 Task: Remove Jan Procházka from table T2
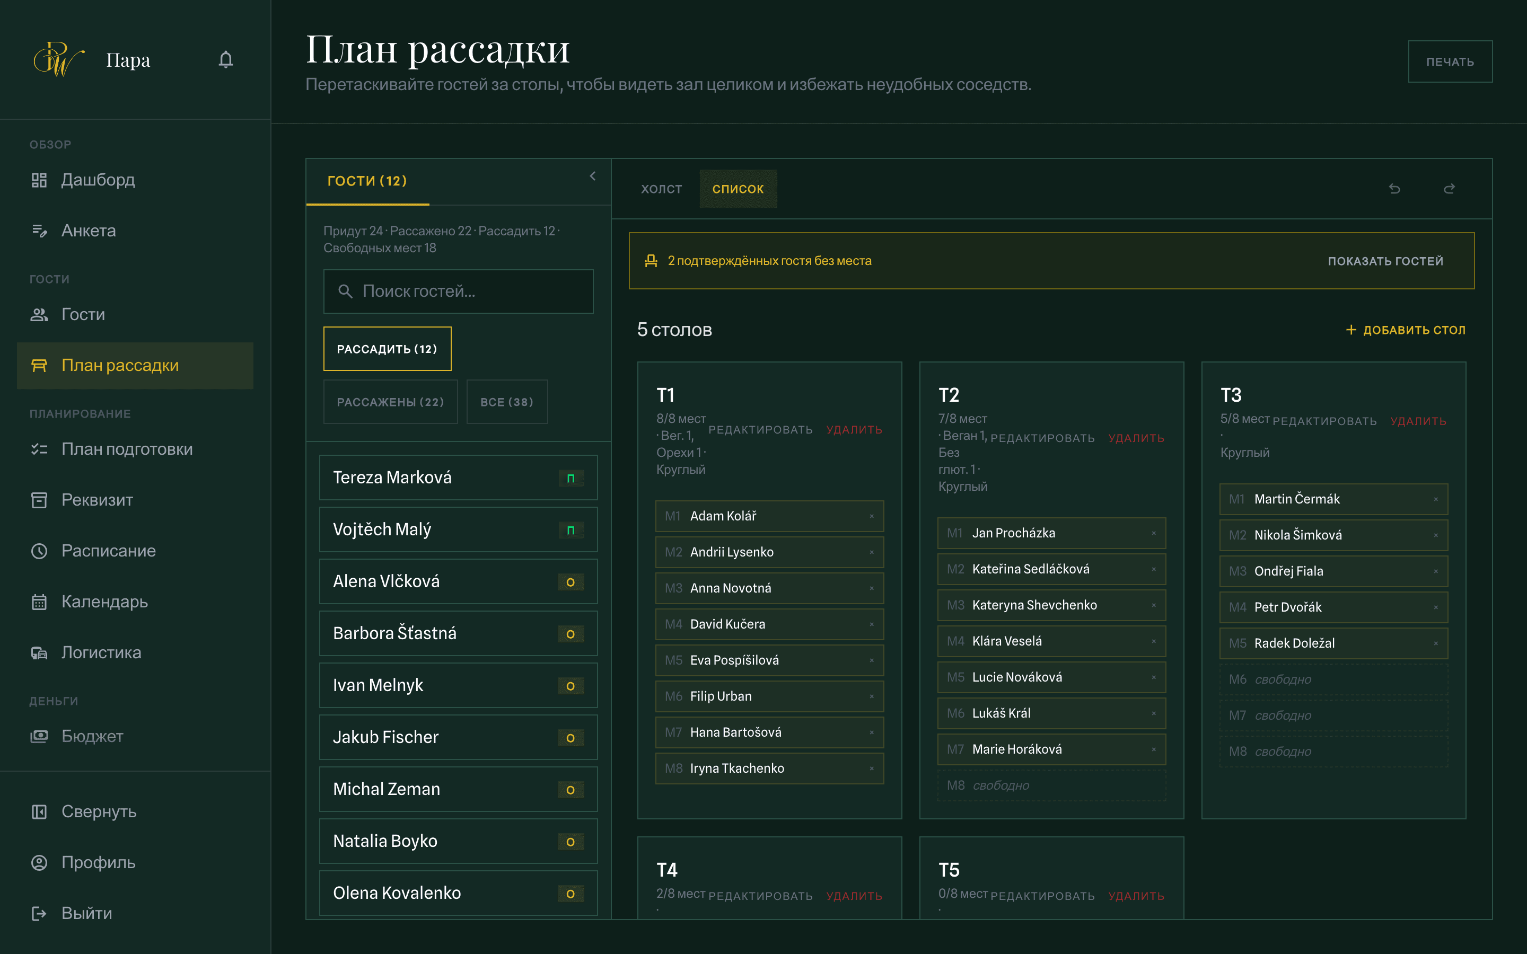point(1153,533)
